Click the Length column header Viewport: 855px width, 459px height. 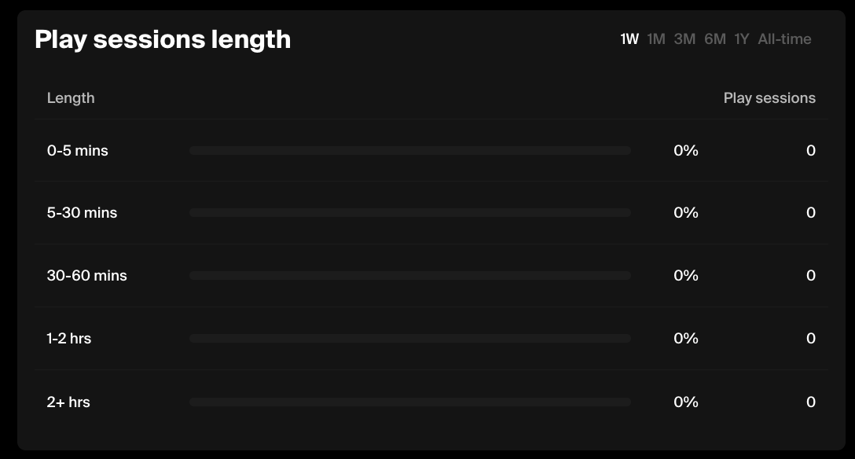tap(71, 98)
